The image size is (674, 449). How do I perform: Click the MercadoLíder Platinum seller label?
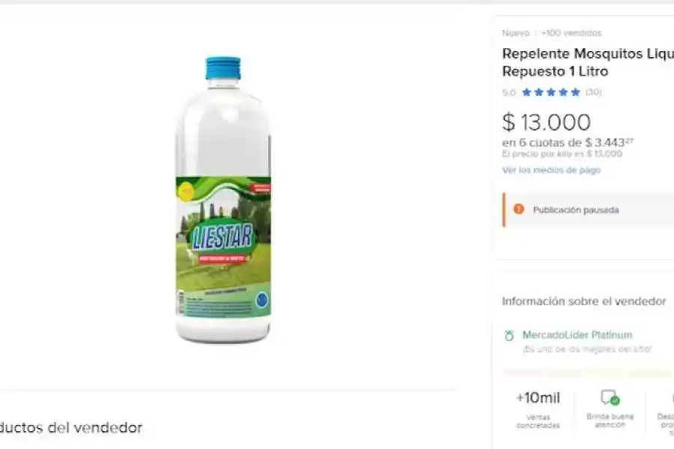[577, 335]
